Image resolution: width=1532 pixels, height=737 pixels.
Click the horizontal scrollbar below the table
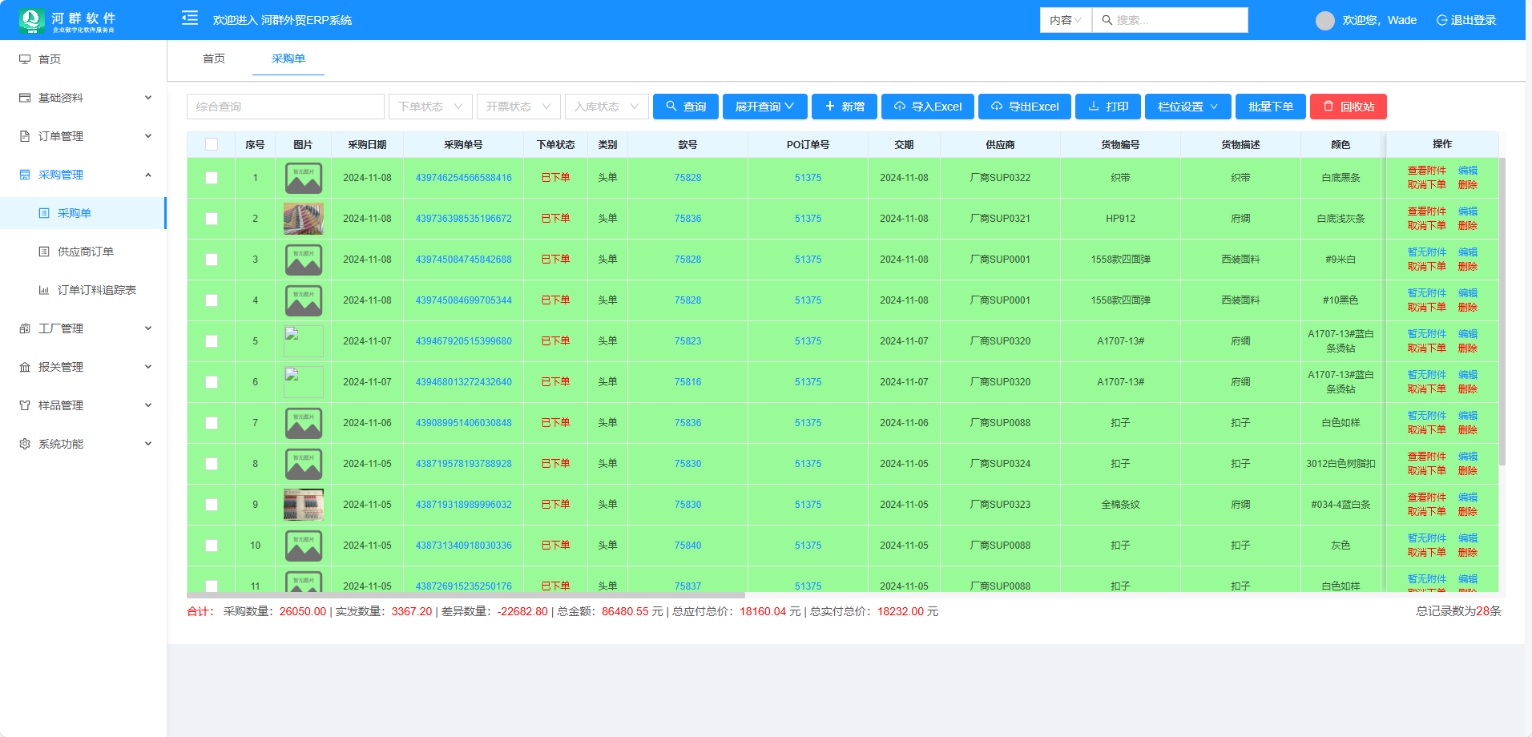tap(465, 595)
